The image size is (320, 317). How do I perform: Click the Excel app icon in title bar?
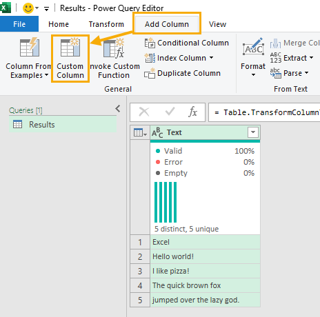(x=5, y=8)
